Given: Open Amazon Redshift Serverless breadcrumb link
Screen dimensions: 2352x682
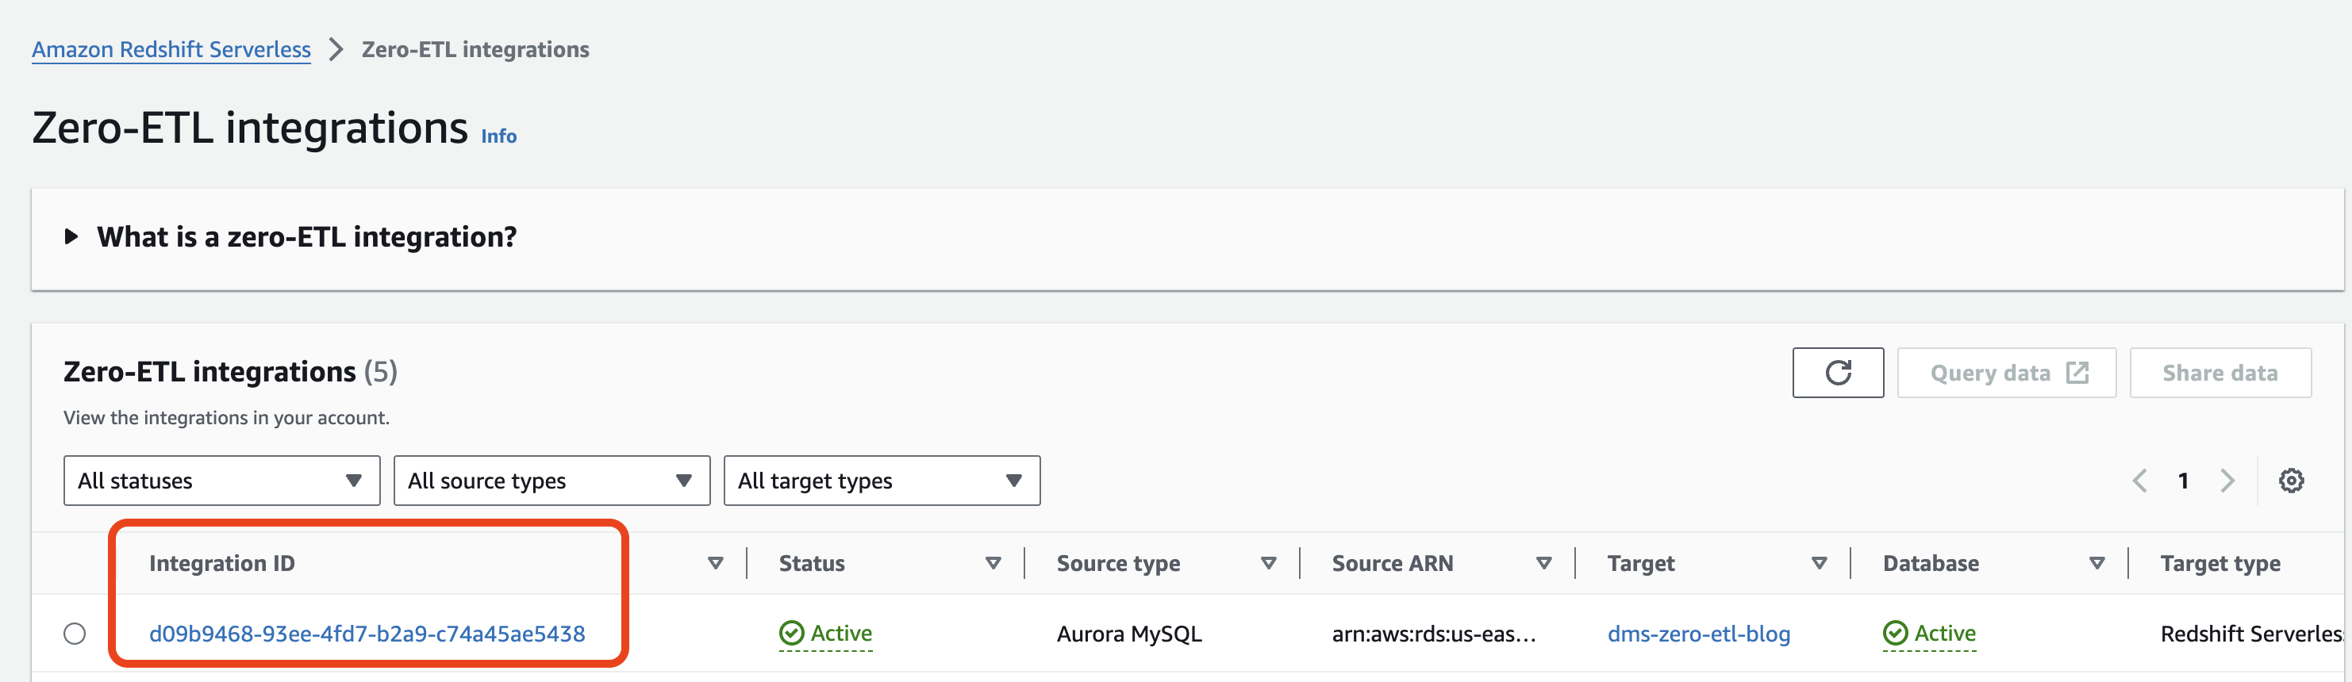Looking at the screenshot, I should pyautogui.click(x=171, y=49).
